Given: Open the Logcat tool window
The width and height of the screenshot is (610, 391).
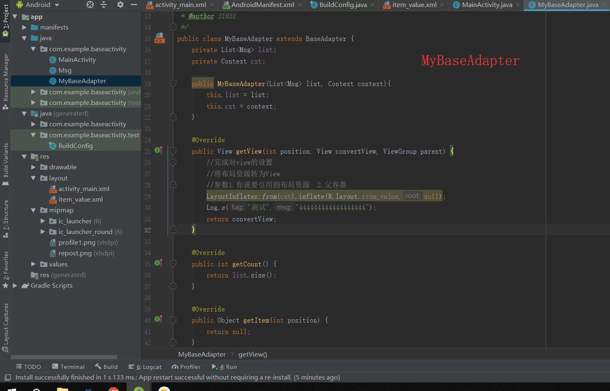Looking at the screenshot, I should click(145, 367).
